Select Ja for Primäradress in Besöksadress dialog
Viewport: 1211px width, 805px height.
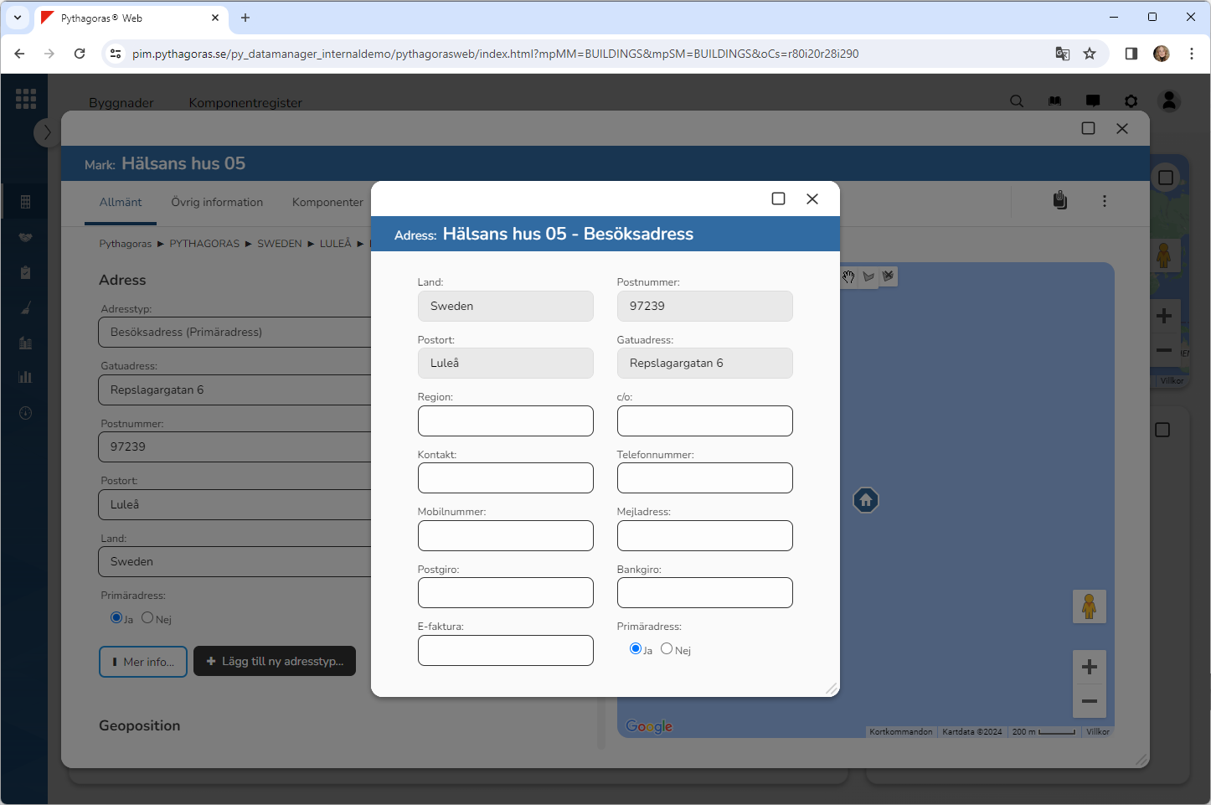pyautogui.click(x=636, y=649)
